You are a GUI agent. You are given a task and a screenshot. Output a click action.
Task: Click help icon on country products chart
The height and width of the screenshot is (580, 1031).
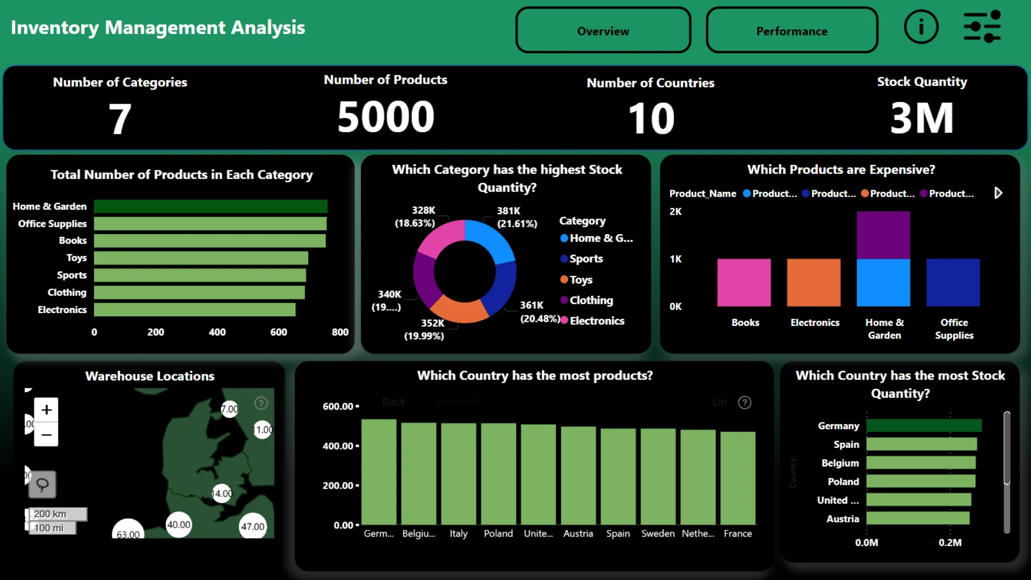click(x=744, y=402)
